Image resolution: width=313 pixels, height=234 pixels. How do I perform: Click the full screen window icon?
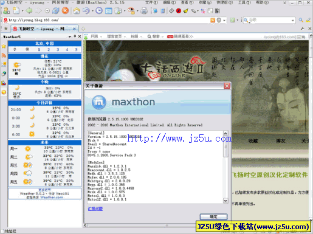point(109,10)
